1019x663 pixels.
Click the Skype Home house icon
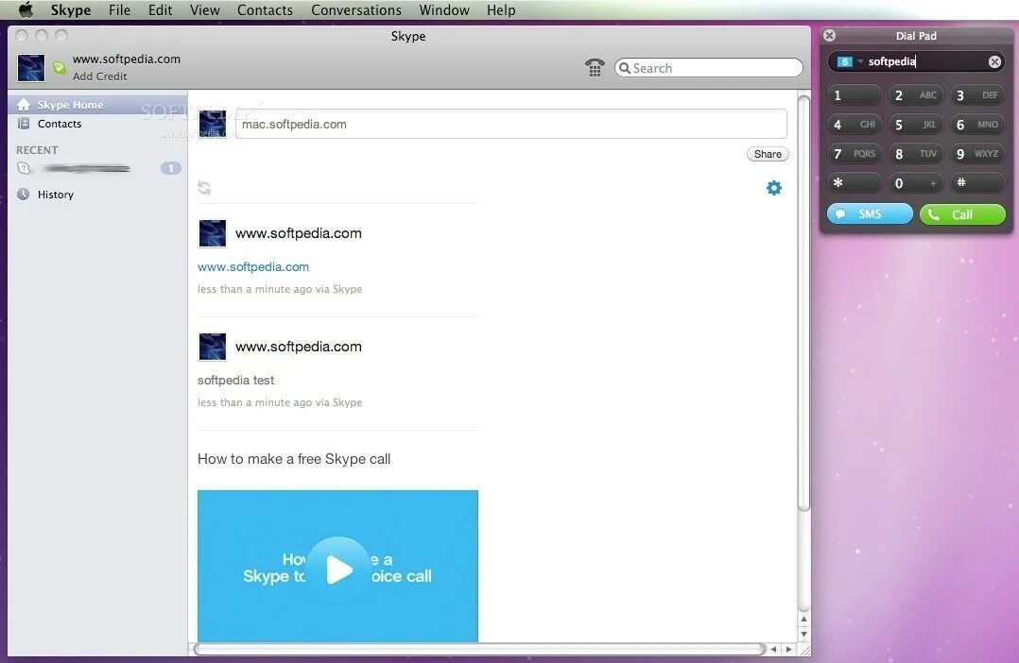tap(24, 105)
